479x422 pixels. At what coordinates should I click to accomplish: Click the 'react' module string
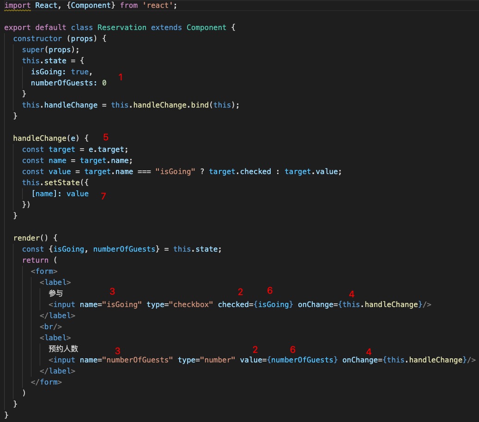(158, 6)
